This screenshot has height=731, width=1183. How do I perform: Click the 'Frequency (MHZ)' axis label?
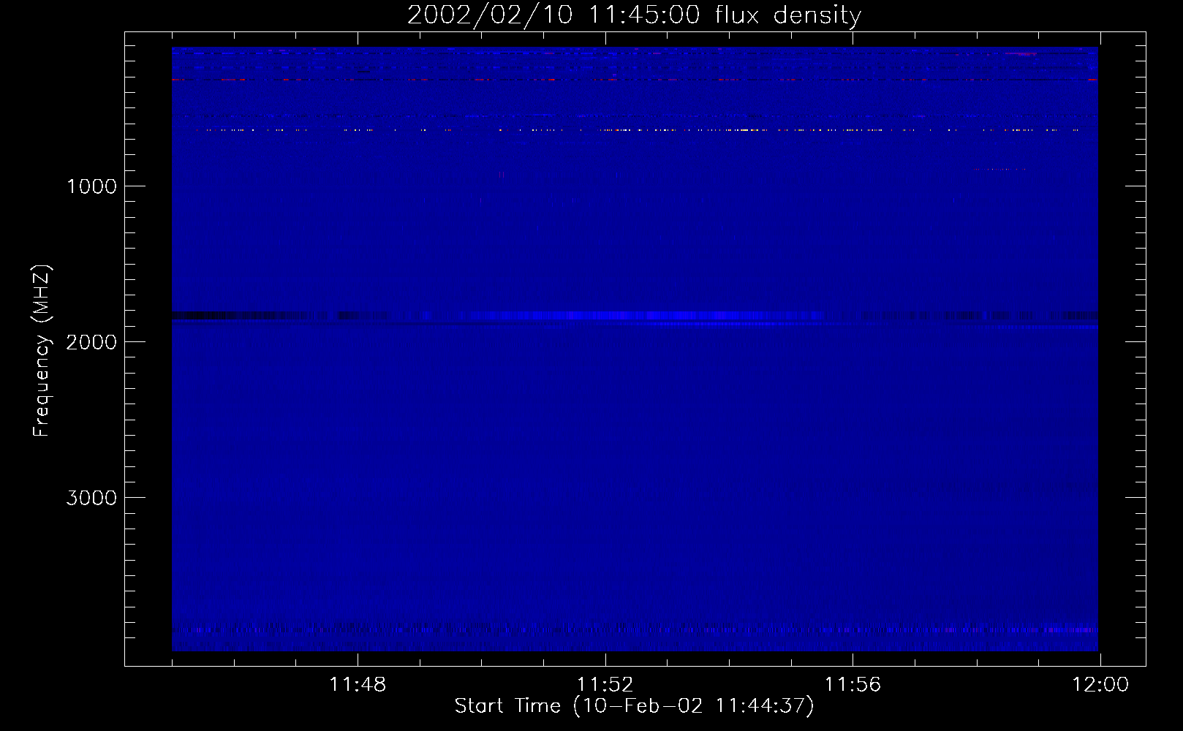tap(42, 351)
